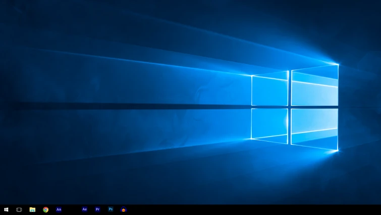
Task: Open Task View on the taskbar
Action: [19, 209]
